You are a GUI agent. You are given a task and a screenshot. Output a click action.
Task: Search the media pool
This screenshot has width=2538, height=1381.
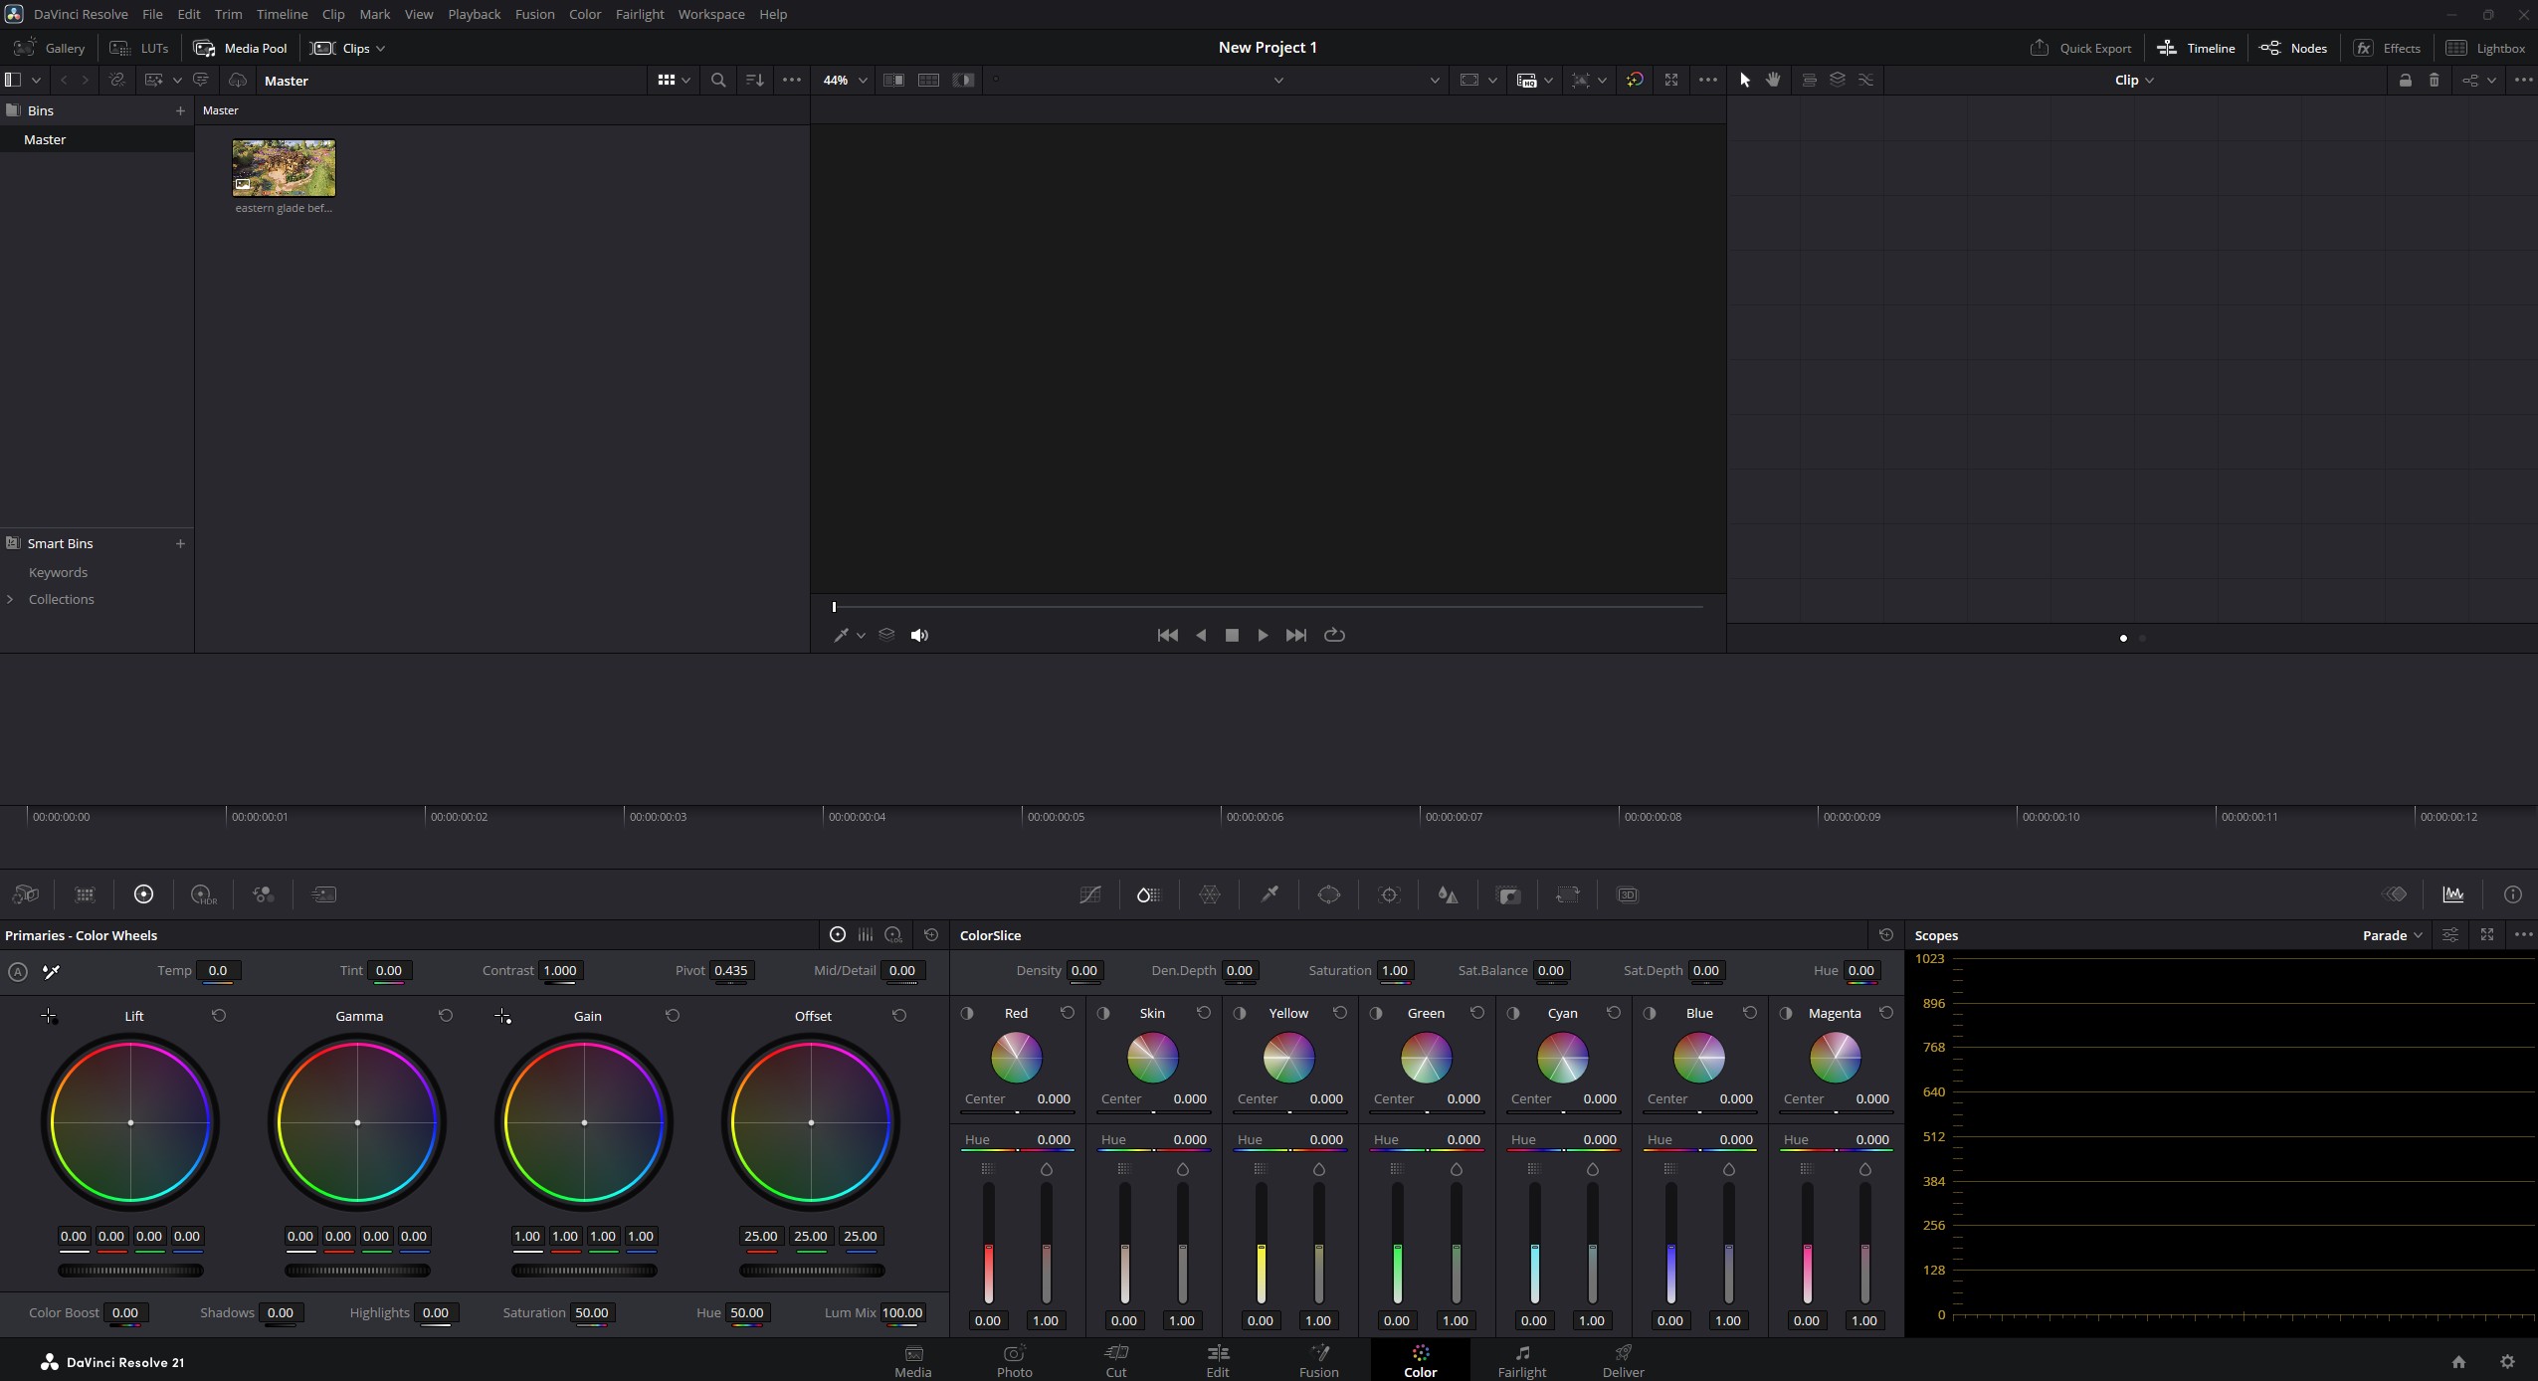[x=718, y=80]
